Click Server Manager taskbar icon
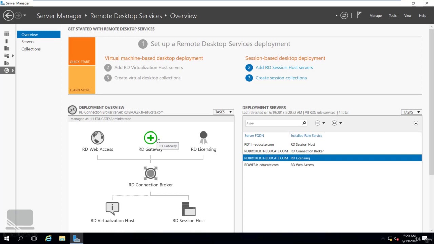This screenshot has width=434, height=244. [x=76, y=238]
